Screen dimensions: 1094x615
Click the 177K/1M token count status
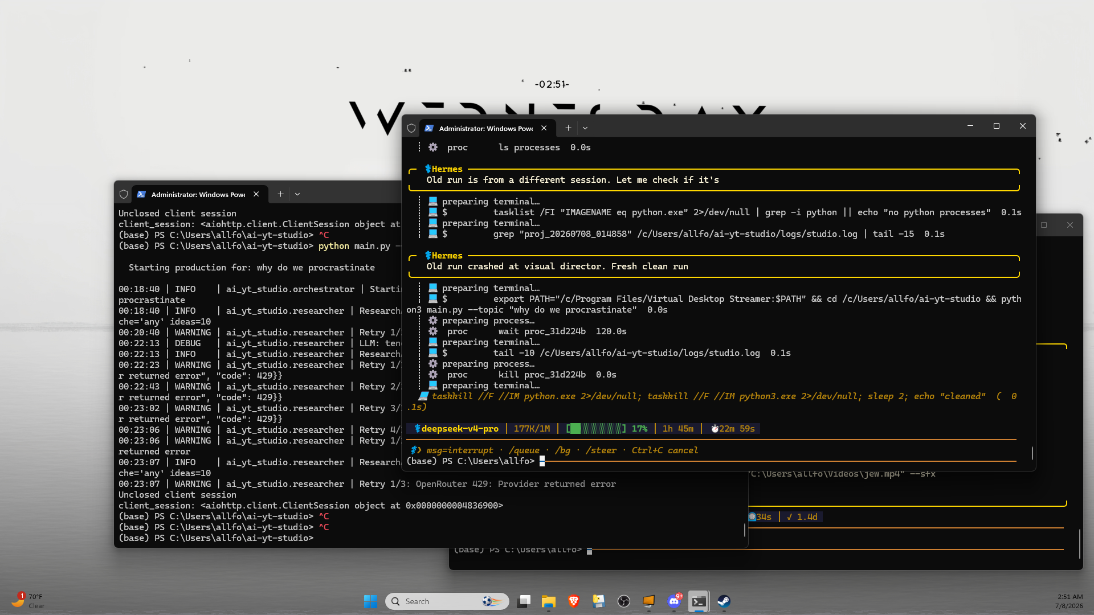(532, 429)
